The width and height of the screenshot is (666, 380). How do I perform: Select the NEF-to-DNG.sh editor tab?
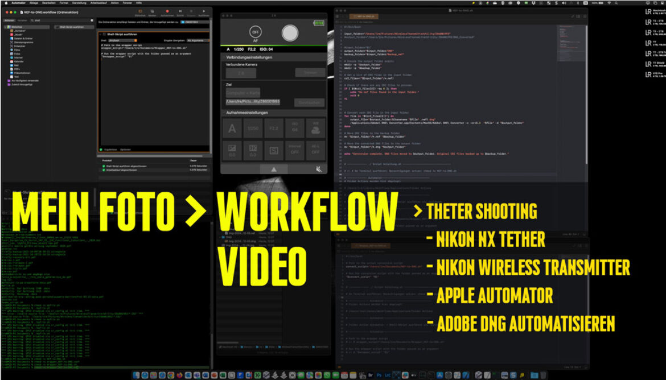pyautogui.click(x=365, y=16)
